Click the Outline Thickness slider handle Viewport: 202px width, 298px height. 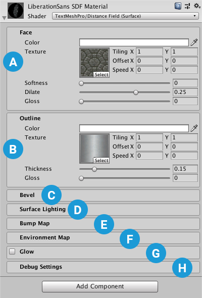click(94, 169)
